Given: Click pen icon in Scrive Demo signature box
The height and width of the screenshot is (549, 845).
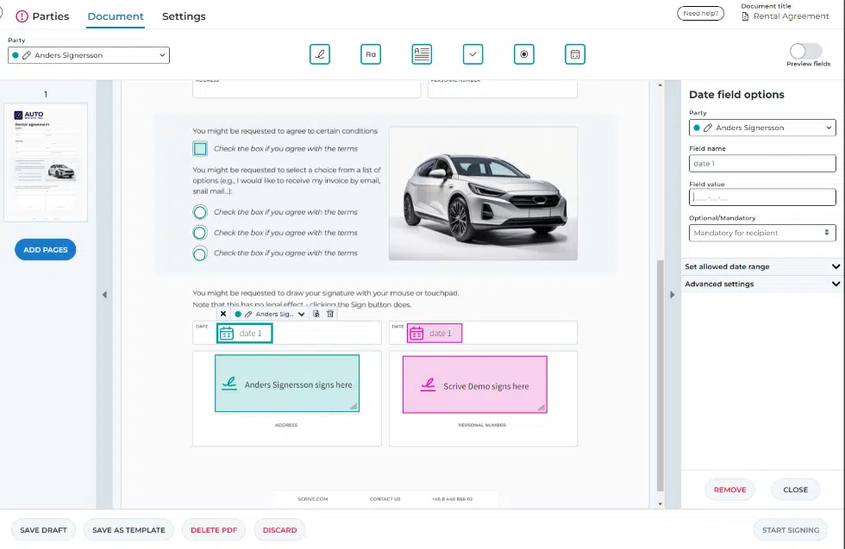Looking at the screenshot, I should pos(429,384).
